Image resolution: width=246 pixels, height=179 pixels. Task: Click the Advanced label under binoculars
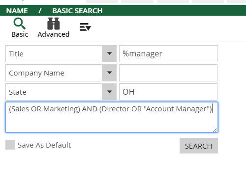(54, 34)
